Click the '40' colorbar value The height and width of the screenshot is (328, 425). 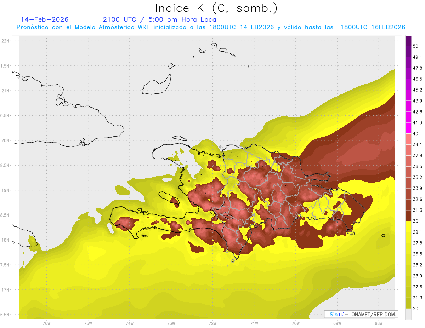[416, 134]
